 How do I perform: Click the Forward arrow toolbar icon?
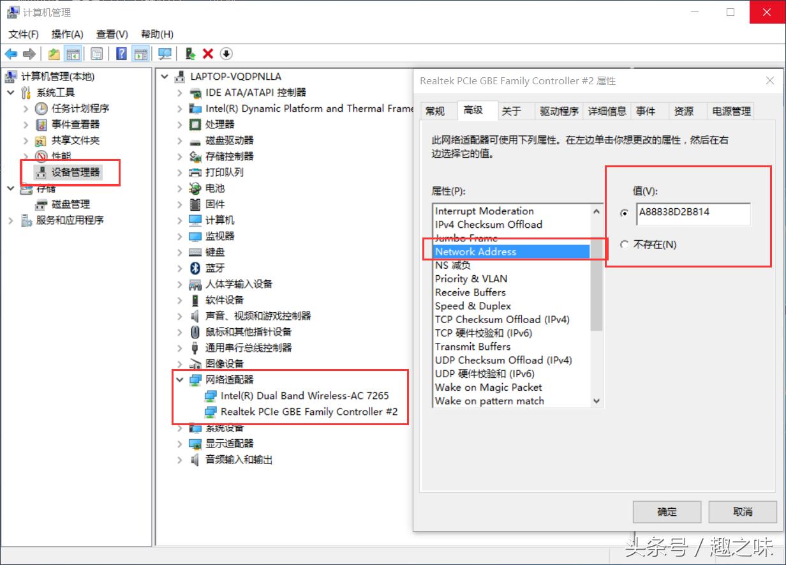click(29, 54)
